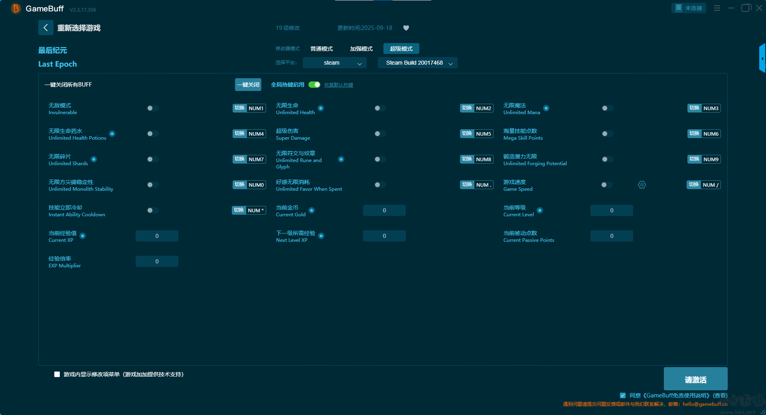Toggle Invulnerable mode switch
This screenshot has width=766, height=415.
tap(152, 108)
